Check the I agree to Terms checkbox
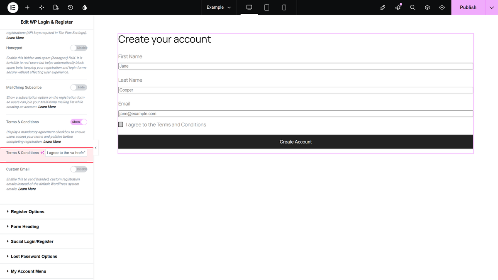This screenshot has width=498, height=280. coord(121,124)
